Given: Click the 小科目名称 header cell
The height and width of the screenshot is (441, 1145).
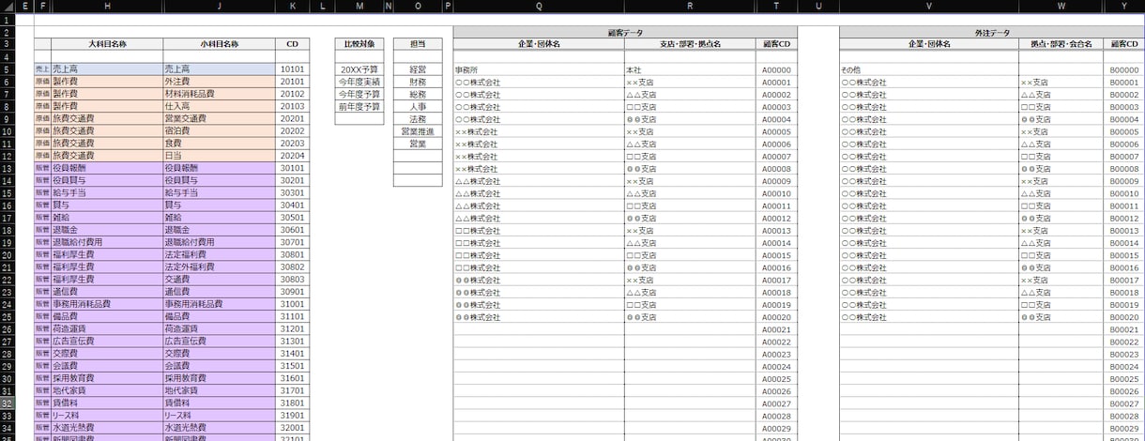Looking at the screenshot, I should (x=219, y=44).
